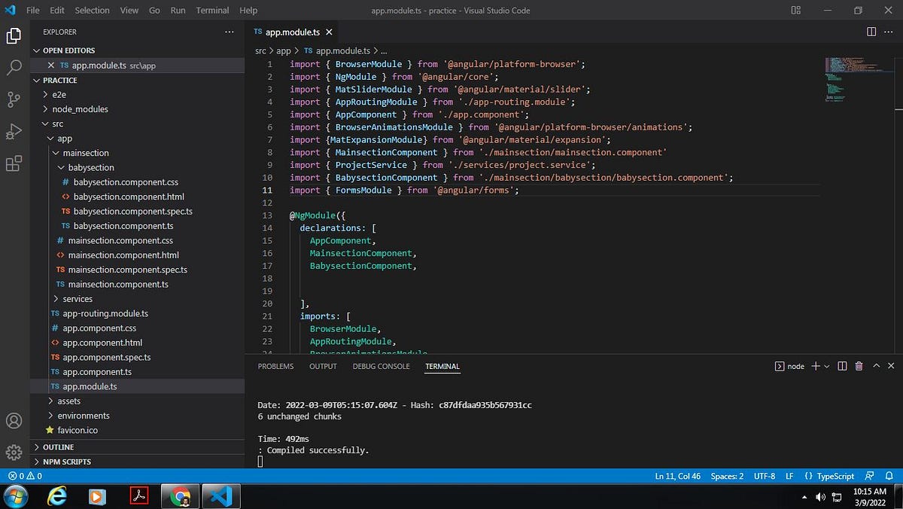Image resolution: width=903 pixels, height=509 pixels.
Task: Open the Run and Debug view
Action: pos(14,132)
